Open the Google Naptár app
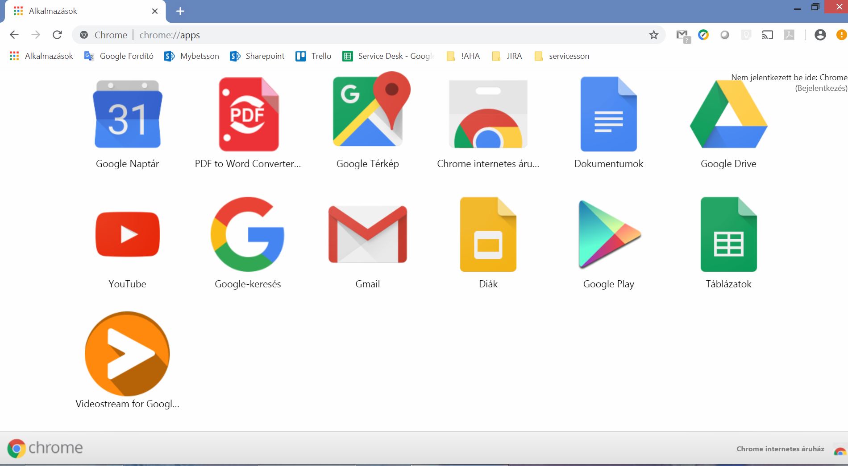The image size is (848, 466). [127, 114]
